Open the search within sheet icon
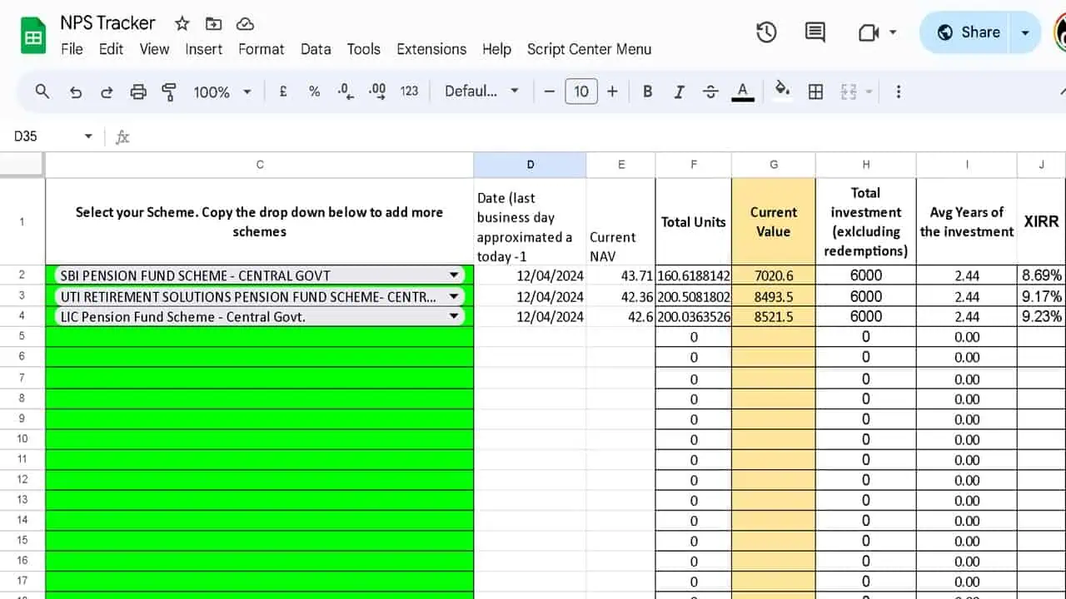 coord(42,92)
